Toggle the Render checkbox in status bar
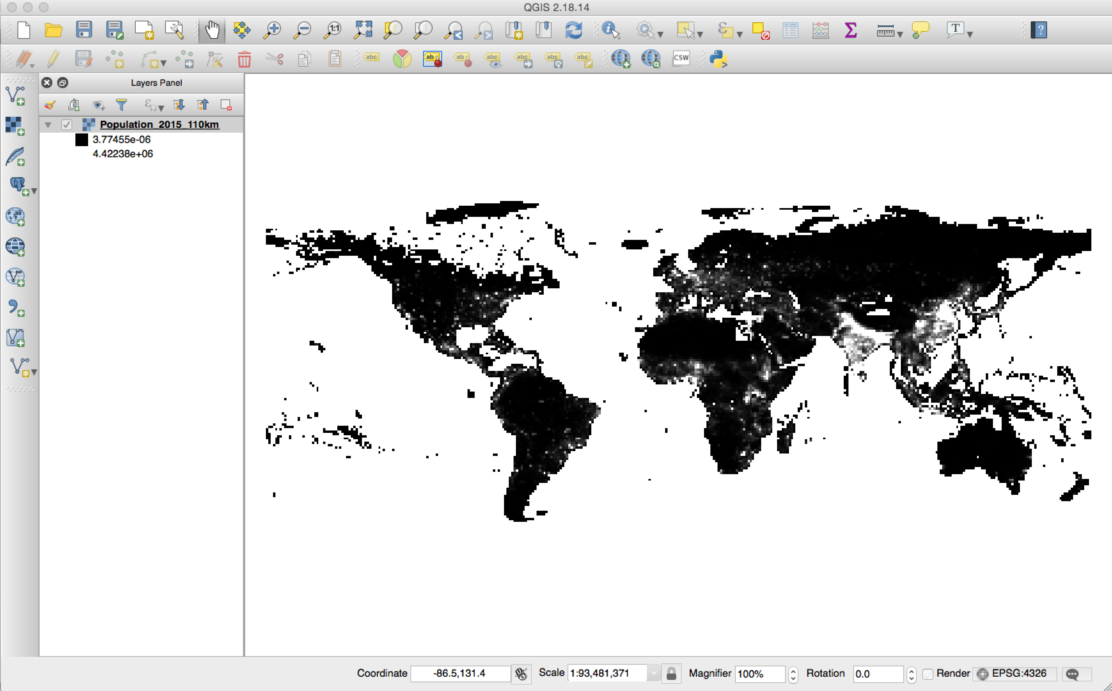Viewport: 1112px width, 691px height. click(927, 674)
